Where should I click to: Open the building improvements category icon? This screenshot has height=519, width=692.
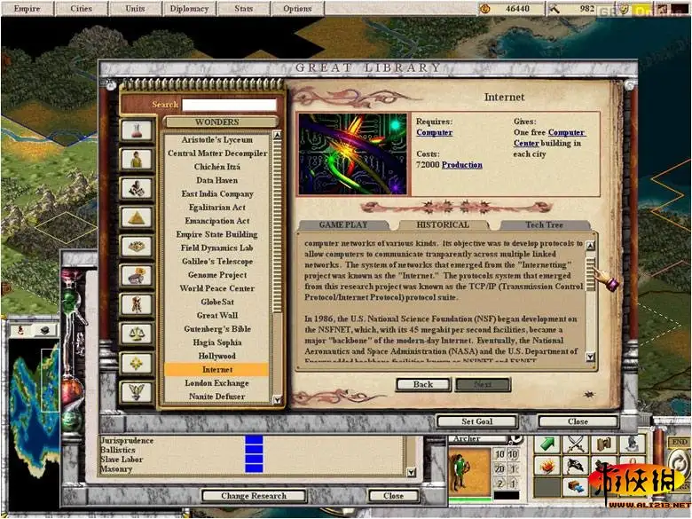[137, 188]
